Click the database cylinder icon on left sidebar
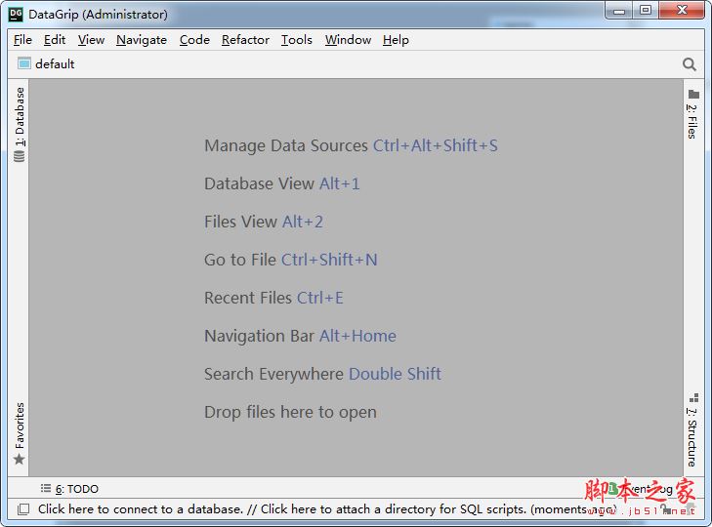This screenshot has width=712, height=527. [20, 156]
